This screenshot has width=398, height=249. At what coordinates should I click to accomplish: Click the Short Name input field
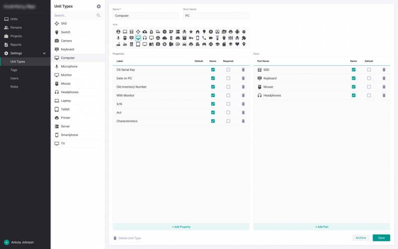[216, 15]
